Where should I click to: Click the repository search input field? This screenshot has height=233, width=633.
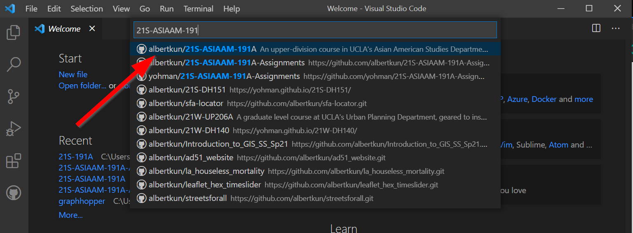tap(315, 30)
